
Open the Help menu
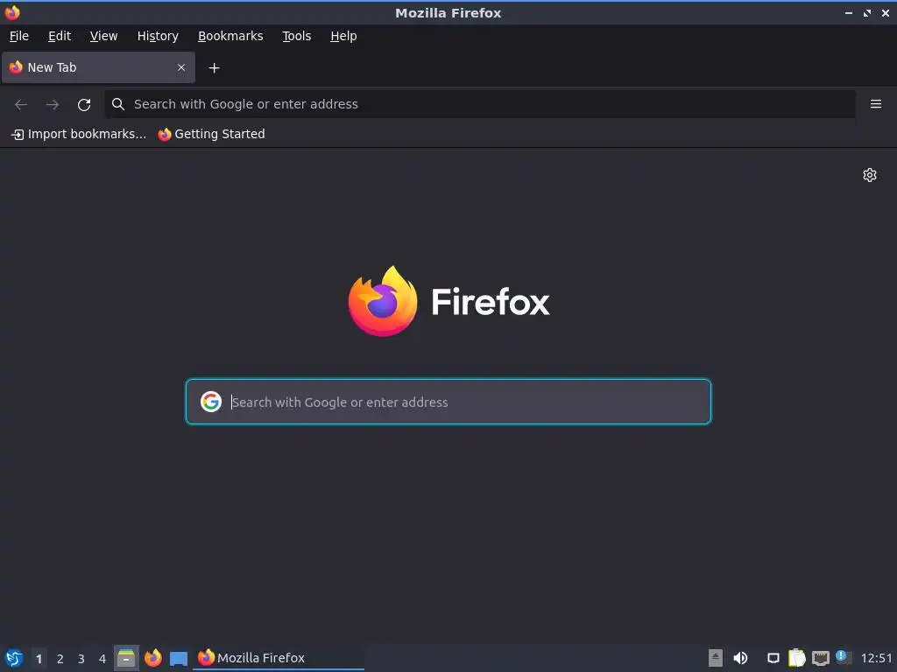click(343, 36)
